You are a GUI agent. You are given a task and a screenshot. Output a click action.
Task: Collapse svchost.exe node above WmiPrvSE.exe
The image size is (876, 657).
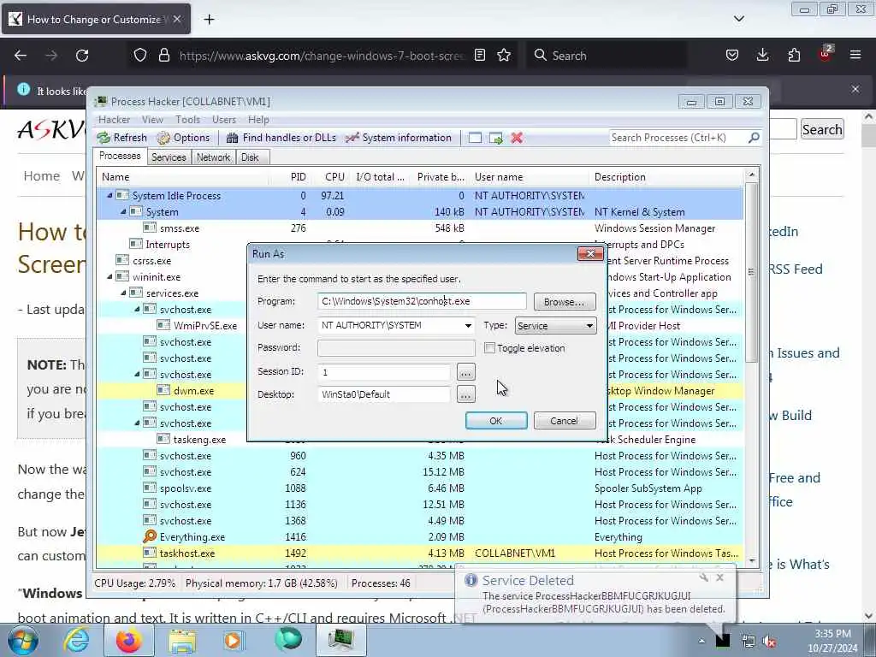(x=137, y=309)
